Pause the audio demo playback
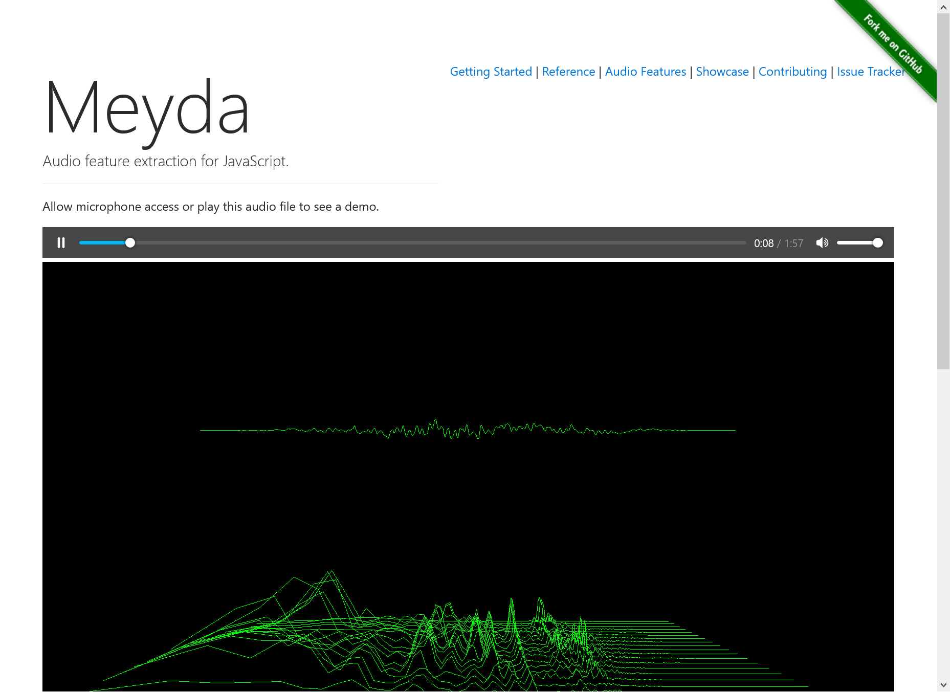This screenshot has width=950, height=692. pyautogui.click(x=61, y=243)
